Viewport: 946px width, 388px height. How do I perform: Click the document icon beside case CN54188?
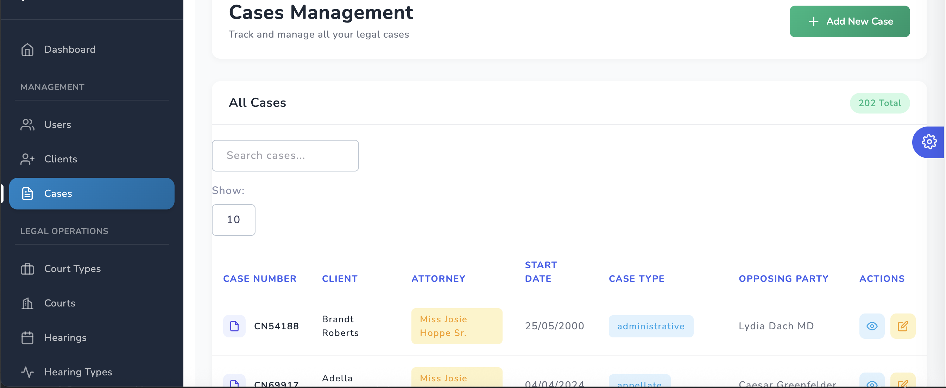(234, 326)
